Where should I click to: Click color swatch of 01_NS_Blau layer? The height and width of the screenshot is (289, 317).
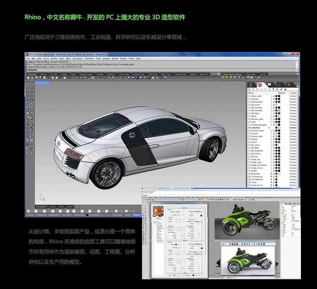(x=276, y=113)
